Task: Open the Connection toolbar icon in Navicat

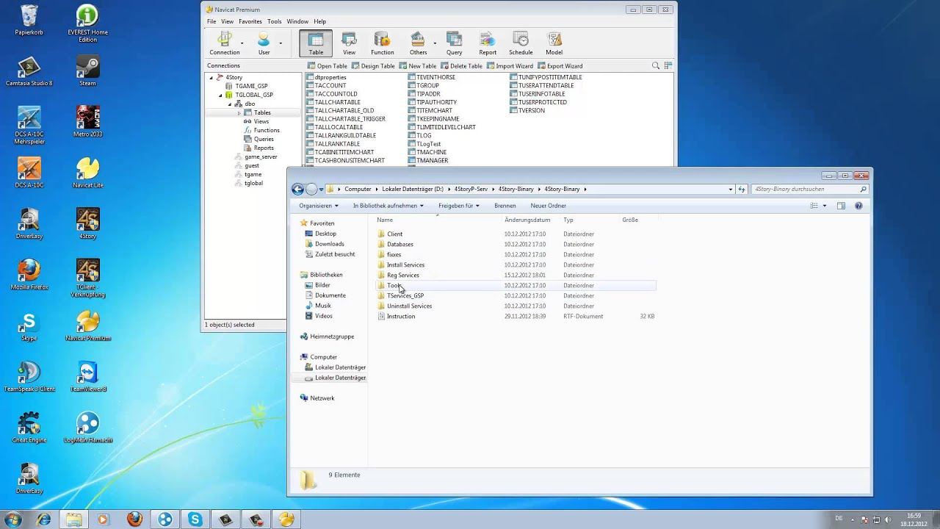Action: tap(225, 44)
